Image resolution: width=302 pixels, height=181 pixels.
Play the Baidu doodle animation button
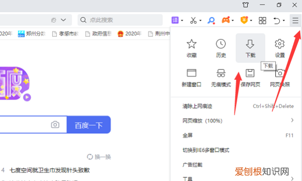pyautogui.click(x=27, y=98)
